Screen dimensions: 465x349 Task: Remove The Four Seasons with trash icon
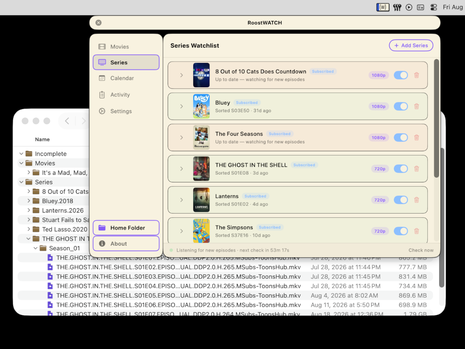[416, 137]
